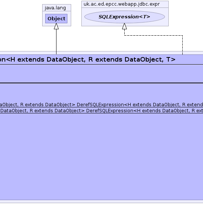Select the hollow arrowhead pointing to Object
This screenshot has width=203, height=217.
click(x=56, y=26)
